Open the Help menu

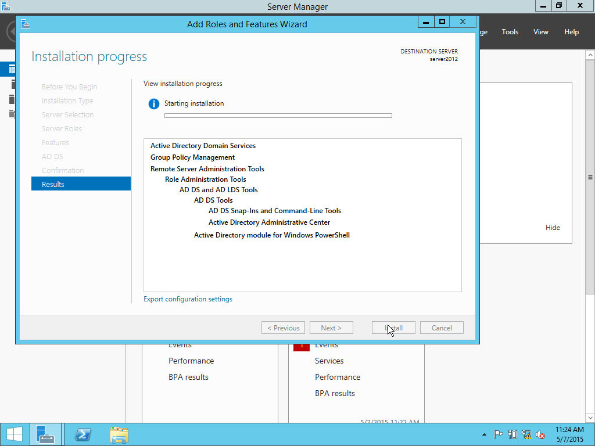point(571,31)
